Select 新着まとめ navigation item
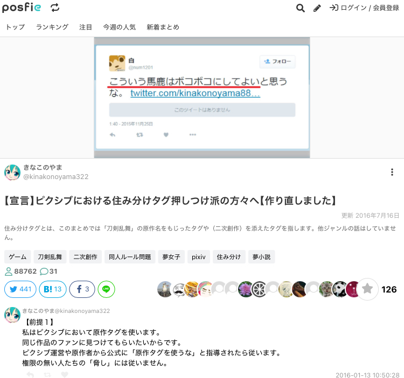Viewport: 404px width, 378px height. click(x=163, y=27)
